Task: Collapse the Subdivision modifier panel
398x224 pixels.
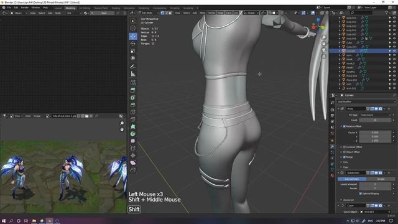Action: (x=338, y=173)
